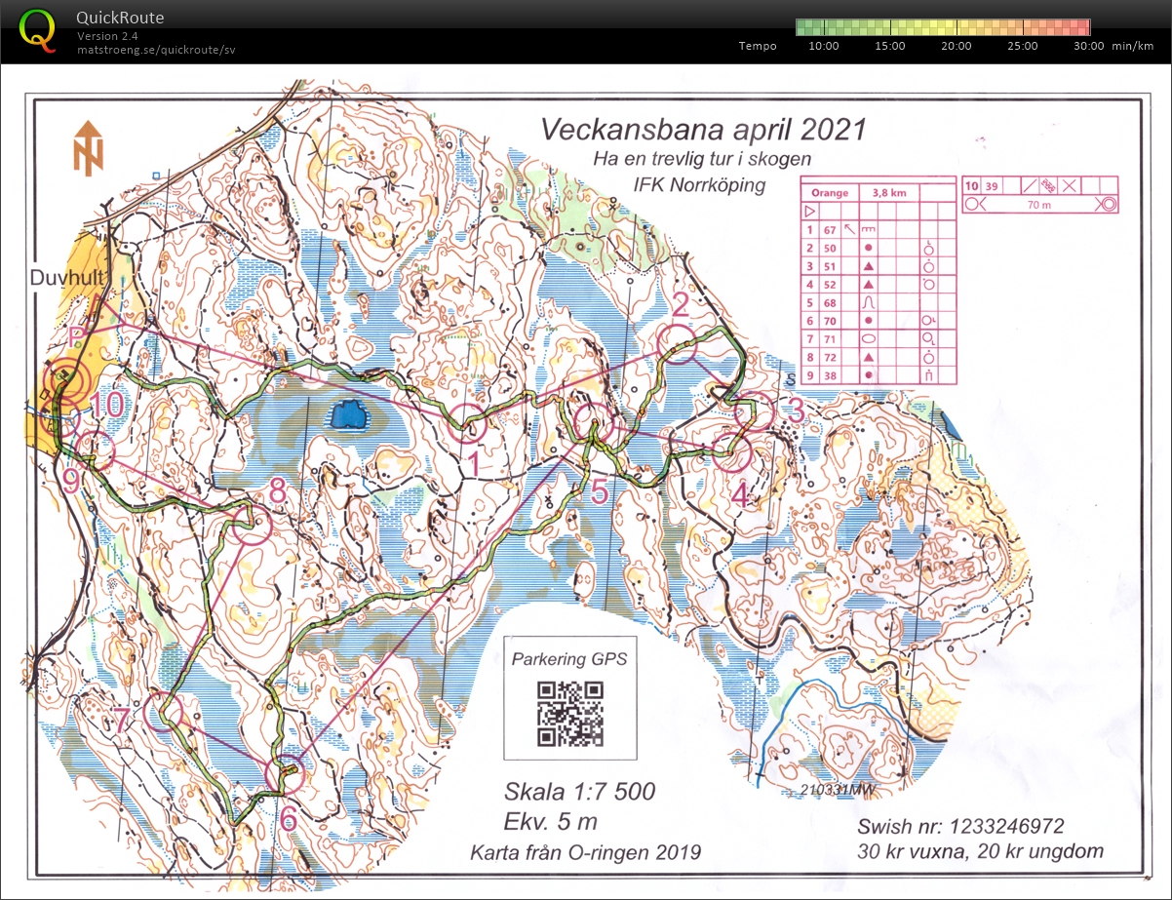This screenshot has width=1172, height=900.
Task: Click the "30:00" tempo value
Action: (x=1089, y=46)
